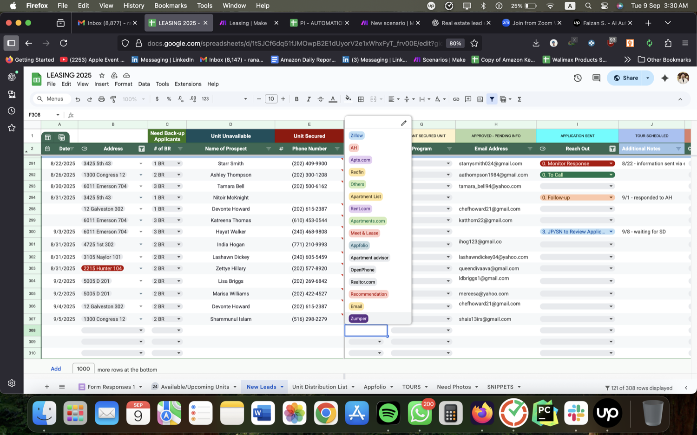The image size is (697, 435).
Task: Apply italic formatting in the toolbar
Action: coord(309,99)
